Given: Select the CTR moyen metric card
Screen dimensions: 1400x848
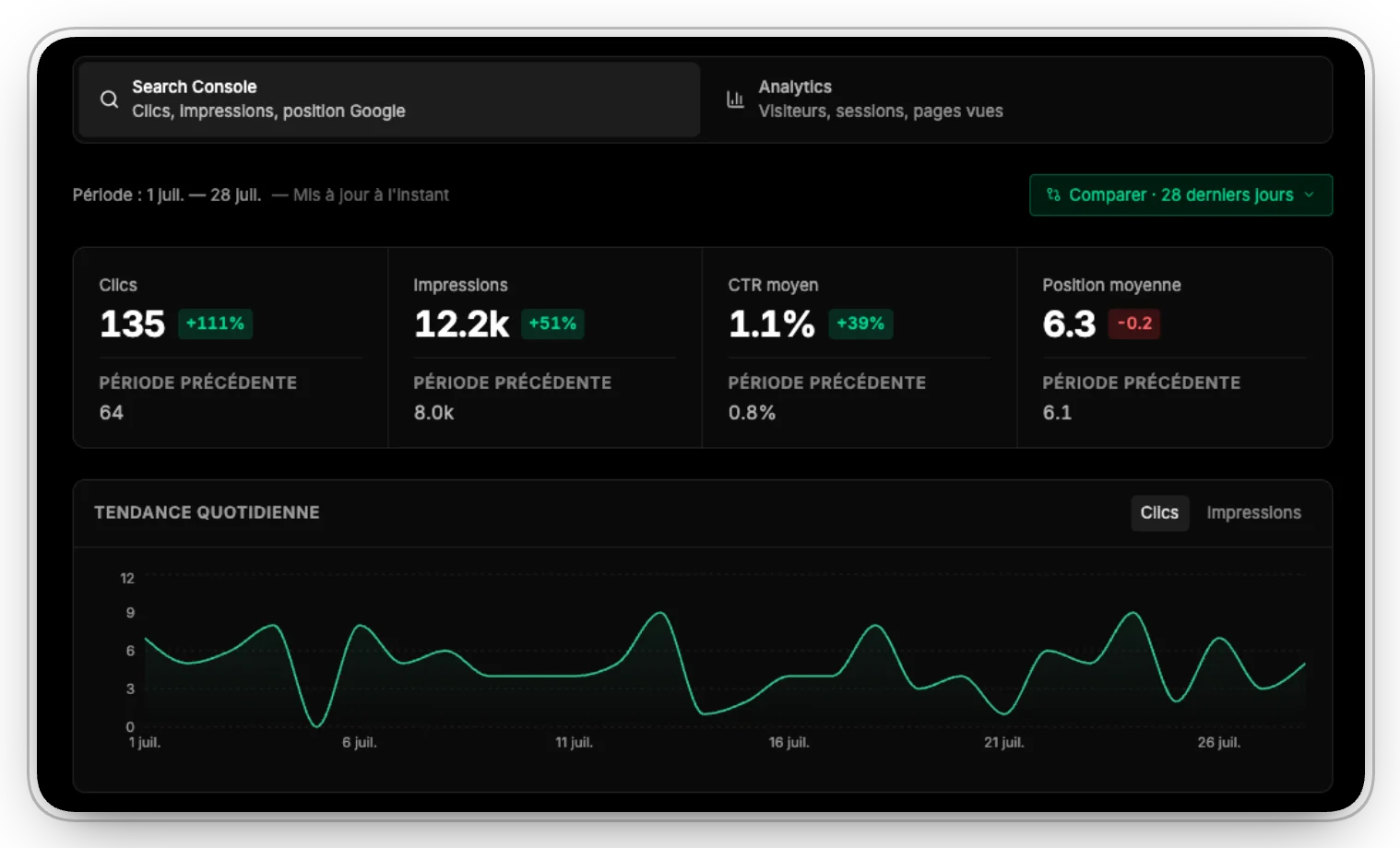Looking at the screenshot, I should [x=860, y=347].
